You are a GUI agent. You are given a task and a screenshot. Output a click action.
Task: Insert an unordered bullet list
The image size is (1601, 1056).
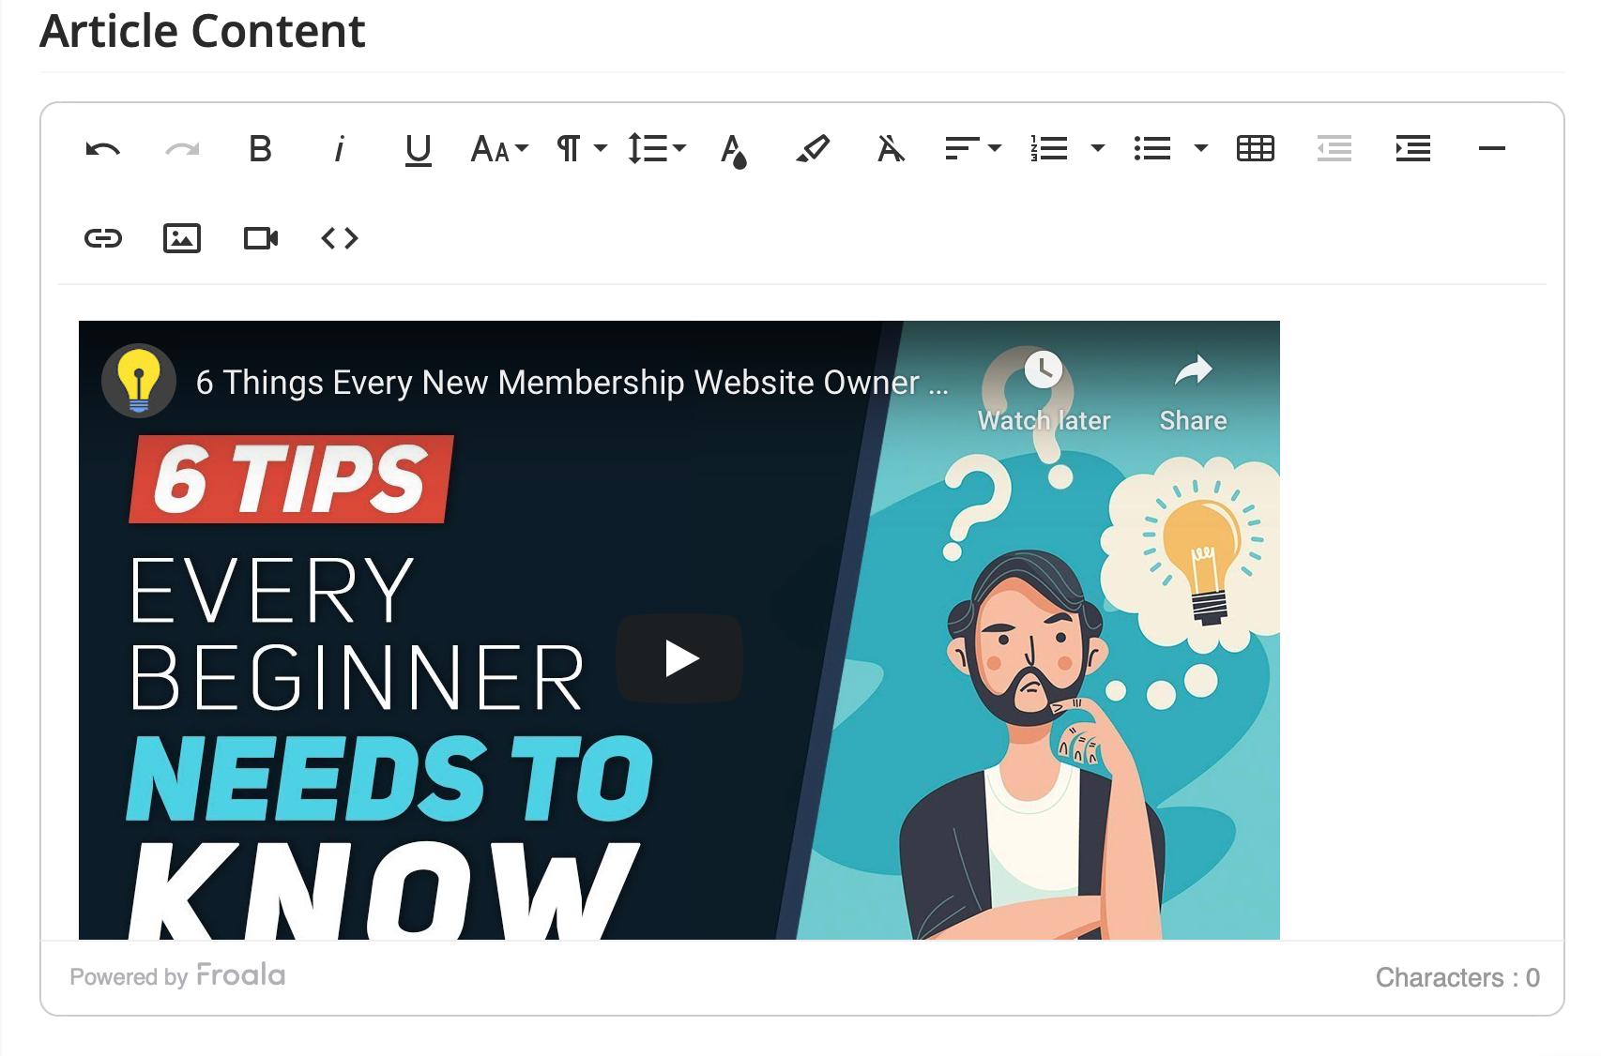[1152, 148]
